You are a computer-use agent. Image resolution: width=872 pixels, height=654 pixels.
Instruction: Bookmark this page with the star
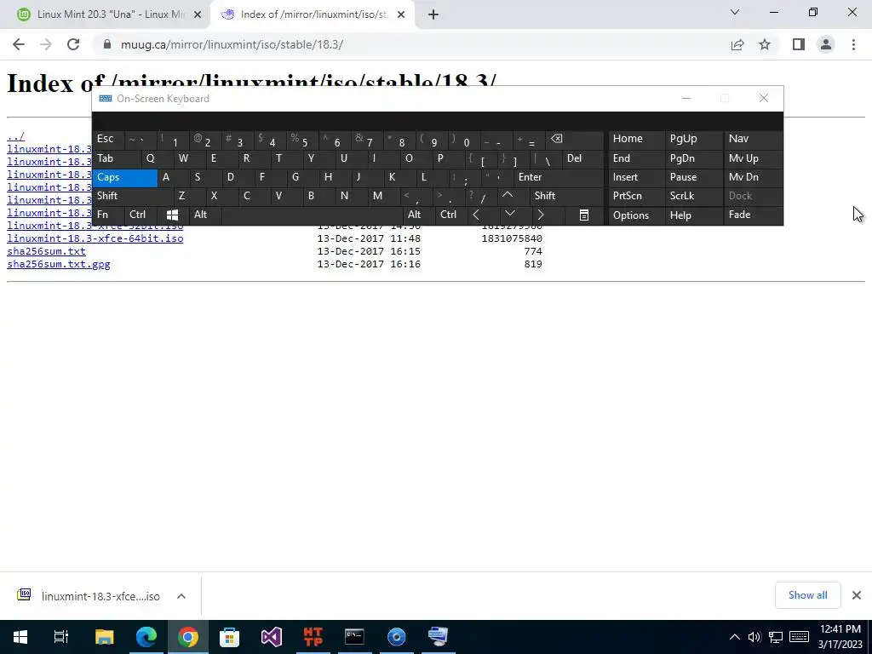(765, 44)
